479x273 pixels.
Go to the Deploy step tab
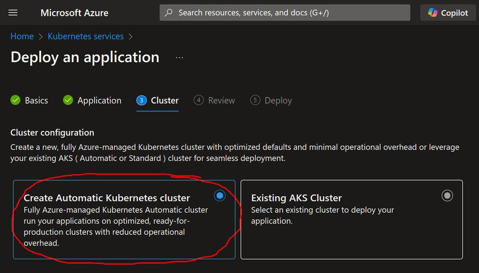tap(271, 100)
